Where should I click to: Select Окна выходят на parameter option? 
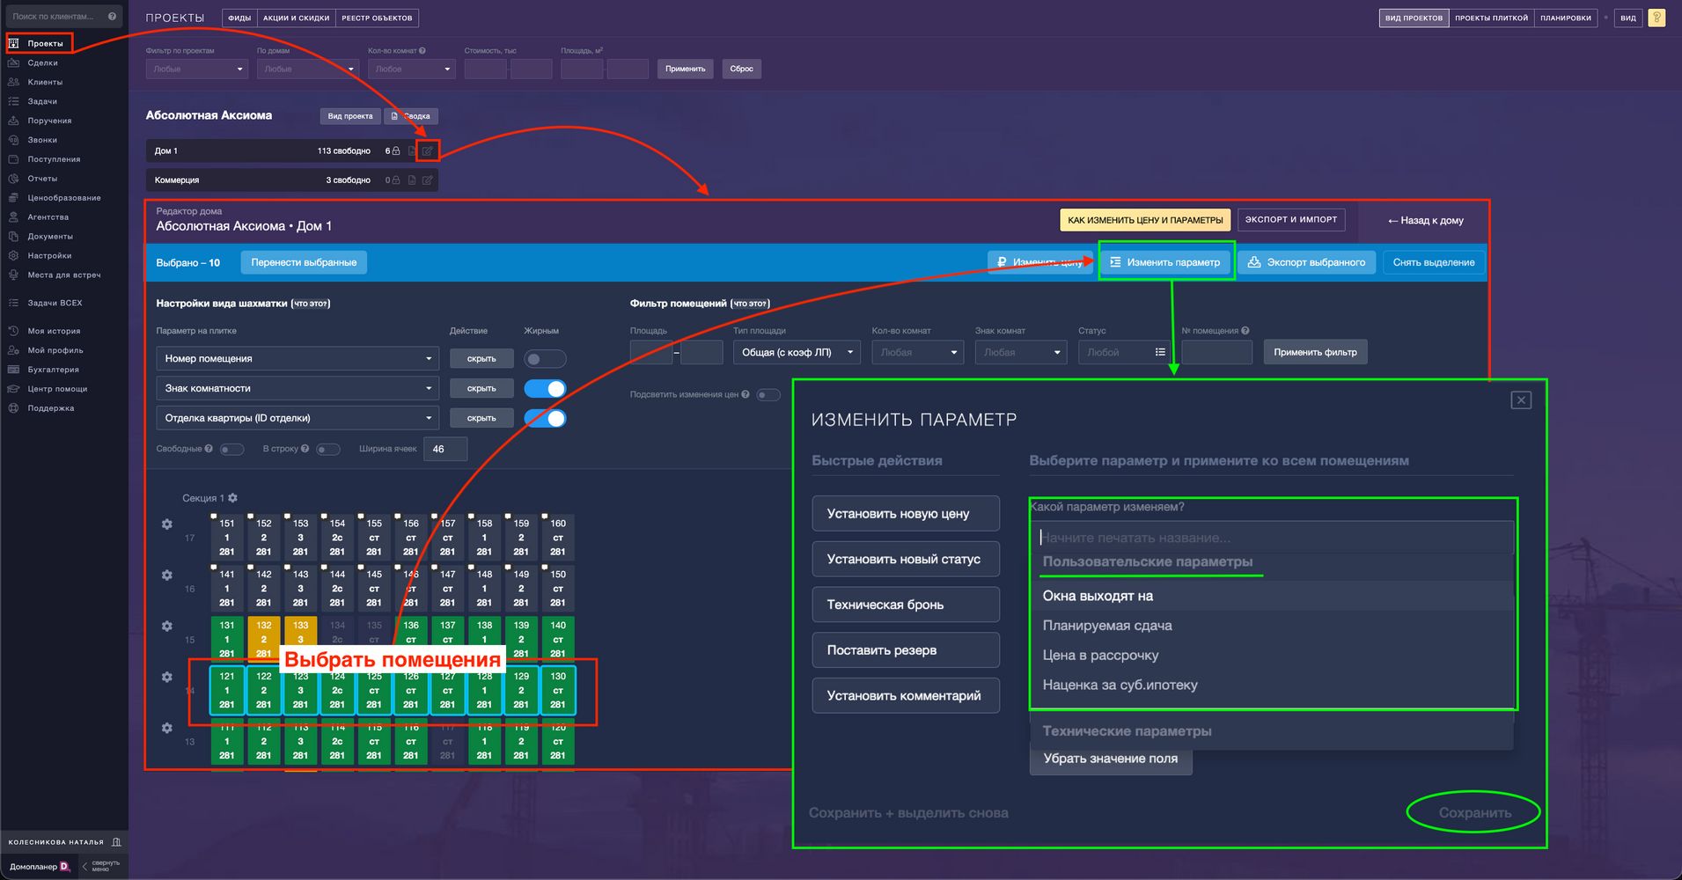click(x=1098, y=596)
